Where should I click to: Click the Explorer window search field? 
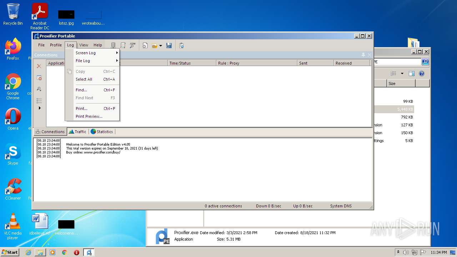click(x=397, y=62)
